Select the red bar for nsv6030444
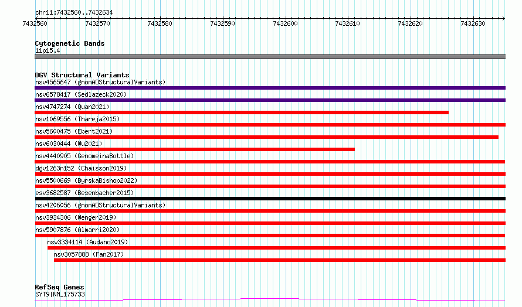Viewport: 522px width, 307px height. (x=195, y=149)
